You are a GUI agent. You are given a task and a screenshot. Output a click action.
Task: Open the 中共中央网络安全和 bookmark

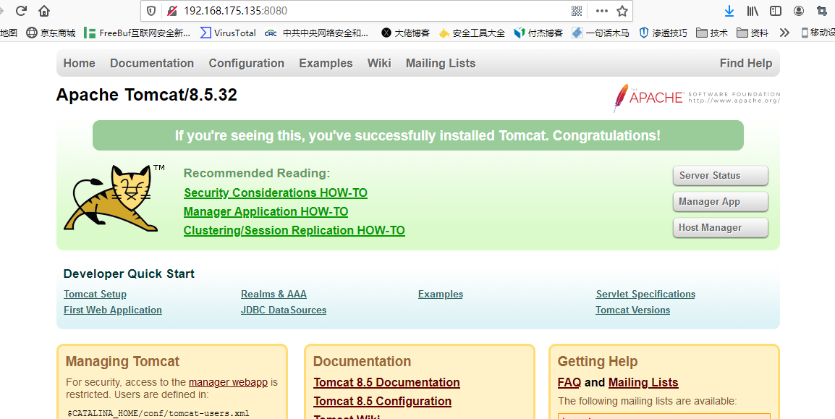tap(316, 33)
